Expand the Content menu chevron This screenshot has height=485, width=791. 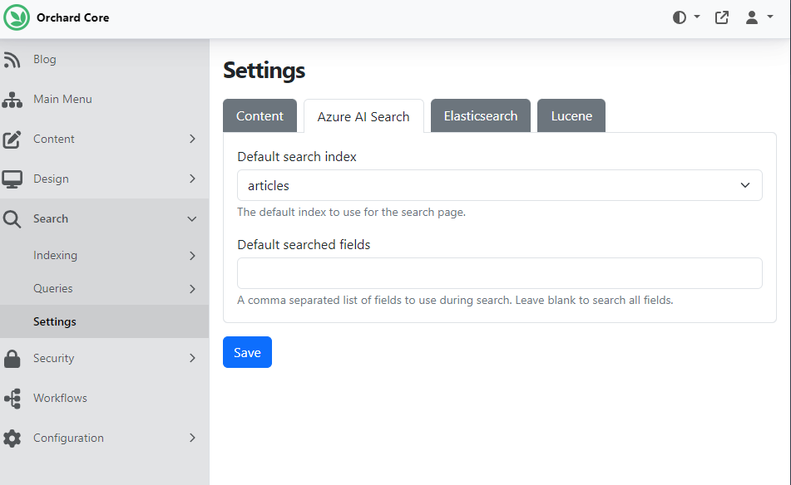(x=192, y=139)
